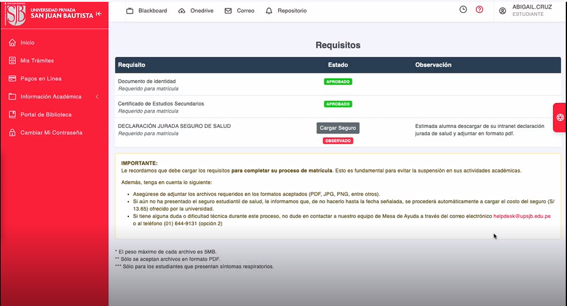The height and width of the screenshot is (306, 567).
Task: Click the helpdesk@upsjb.edu.pe email link
Action: 522,216
